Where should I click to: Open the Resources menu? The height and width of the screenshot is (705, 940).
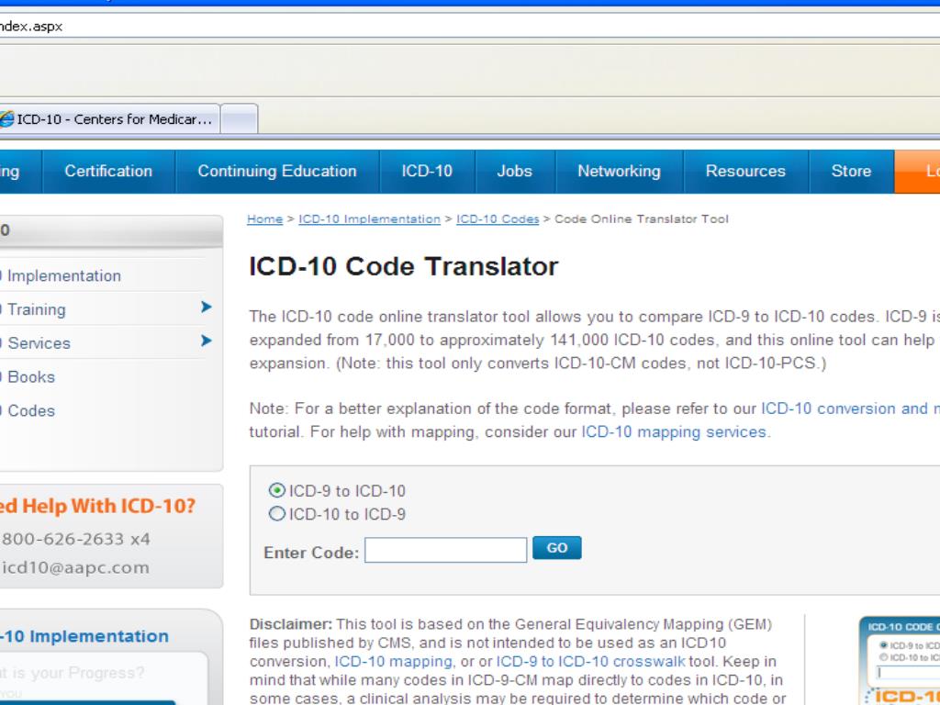click(x=745, y=171)
